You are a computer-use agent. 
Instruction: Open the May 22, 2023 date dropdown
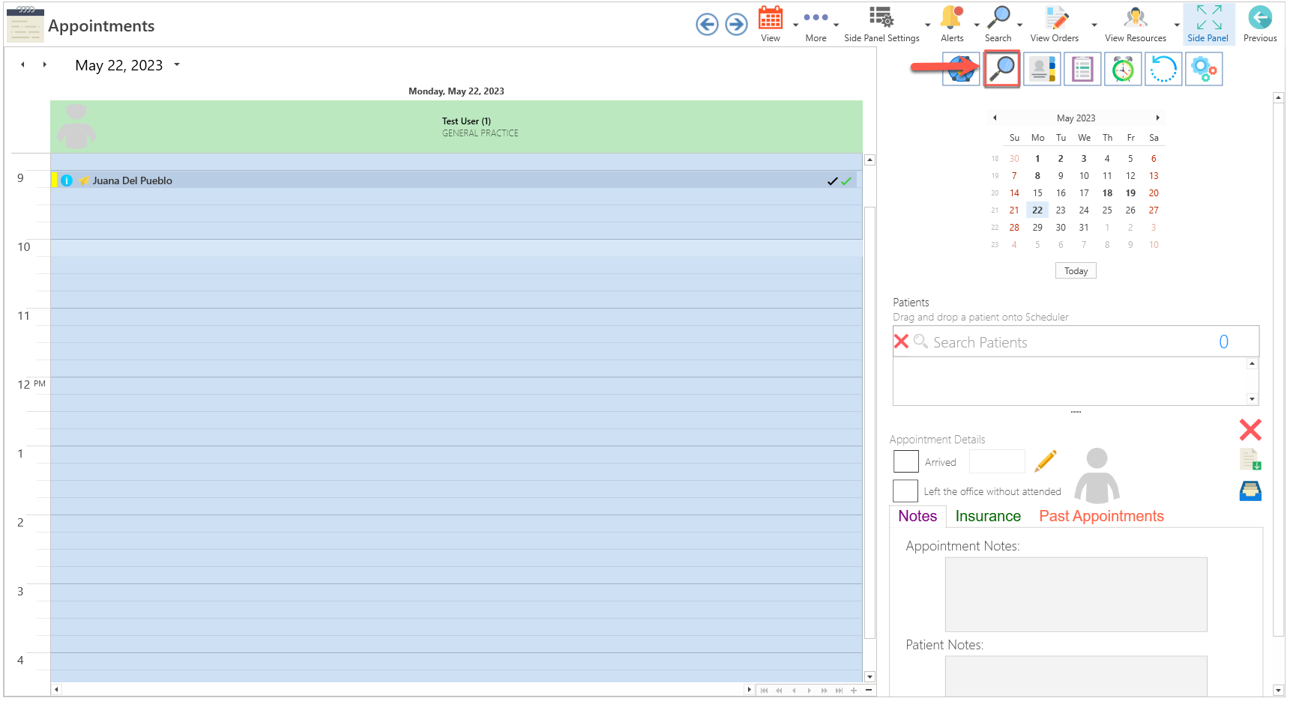(177, 65)
